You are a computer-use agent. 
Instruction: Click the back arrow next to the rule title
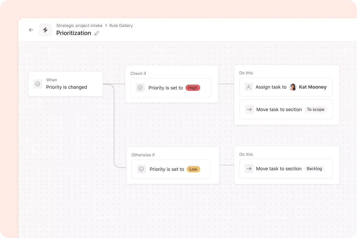(31, 30)
